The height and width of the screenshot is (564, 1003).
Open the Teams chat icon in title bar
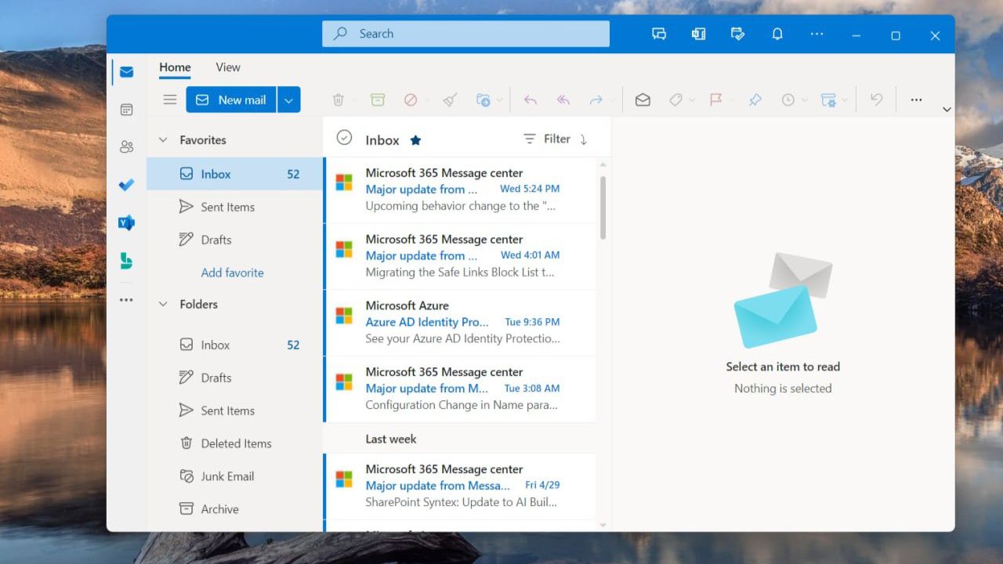click(659, 34)
